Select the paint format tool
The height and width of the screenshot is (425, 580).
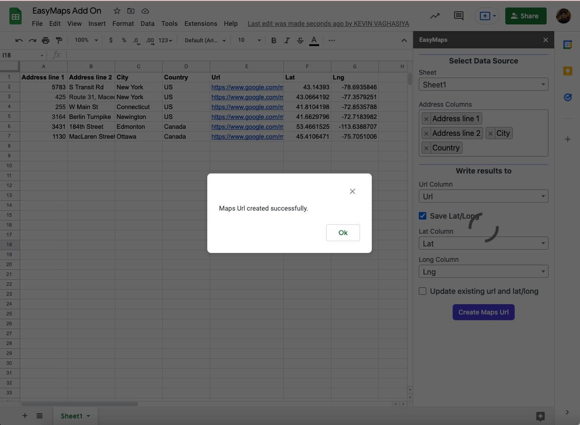(x=59, y=40)
